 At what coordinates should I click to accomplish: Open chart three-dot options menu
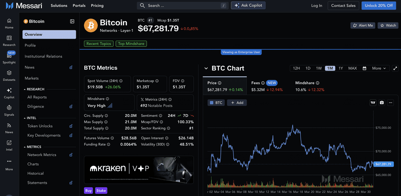click(390, 103)
